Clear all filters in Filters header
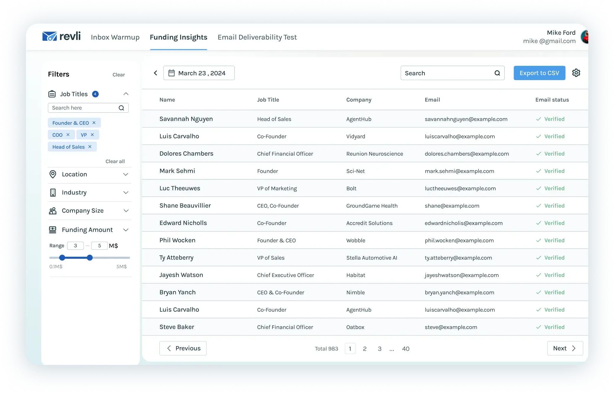Viewport: 614px width, 393px height. pos(119,75)
